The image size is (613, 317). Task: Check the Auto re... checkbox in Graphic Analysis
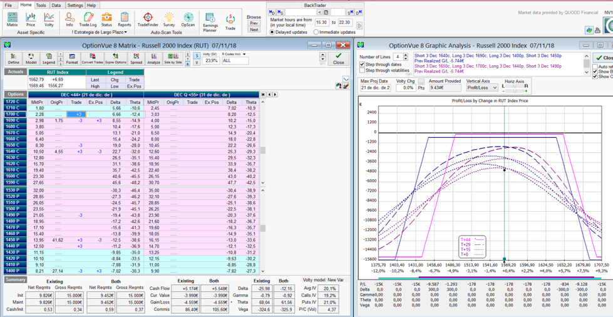(x=595, y=67)
